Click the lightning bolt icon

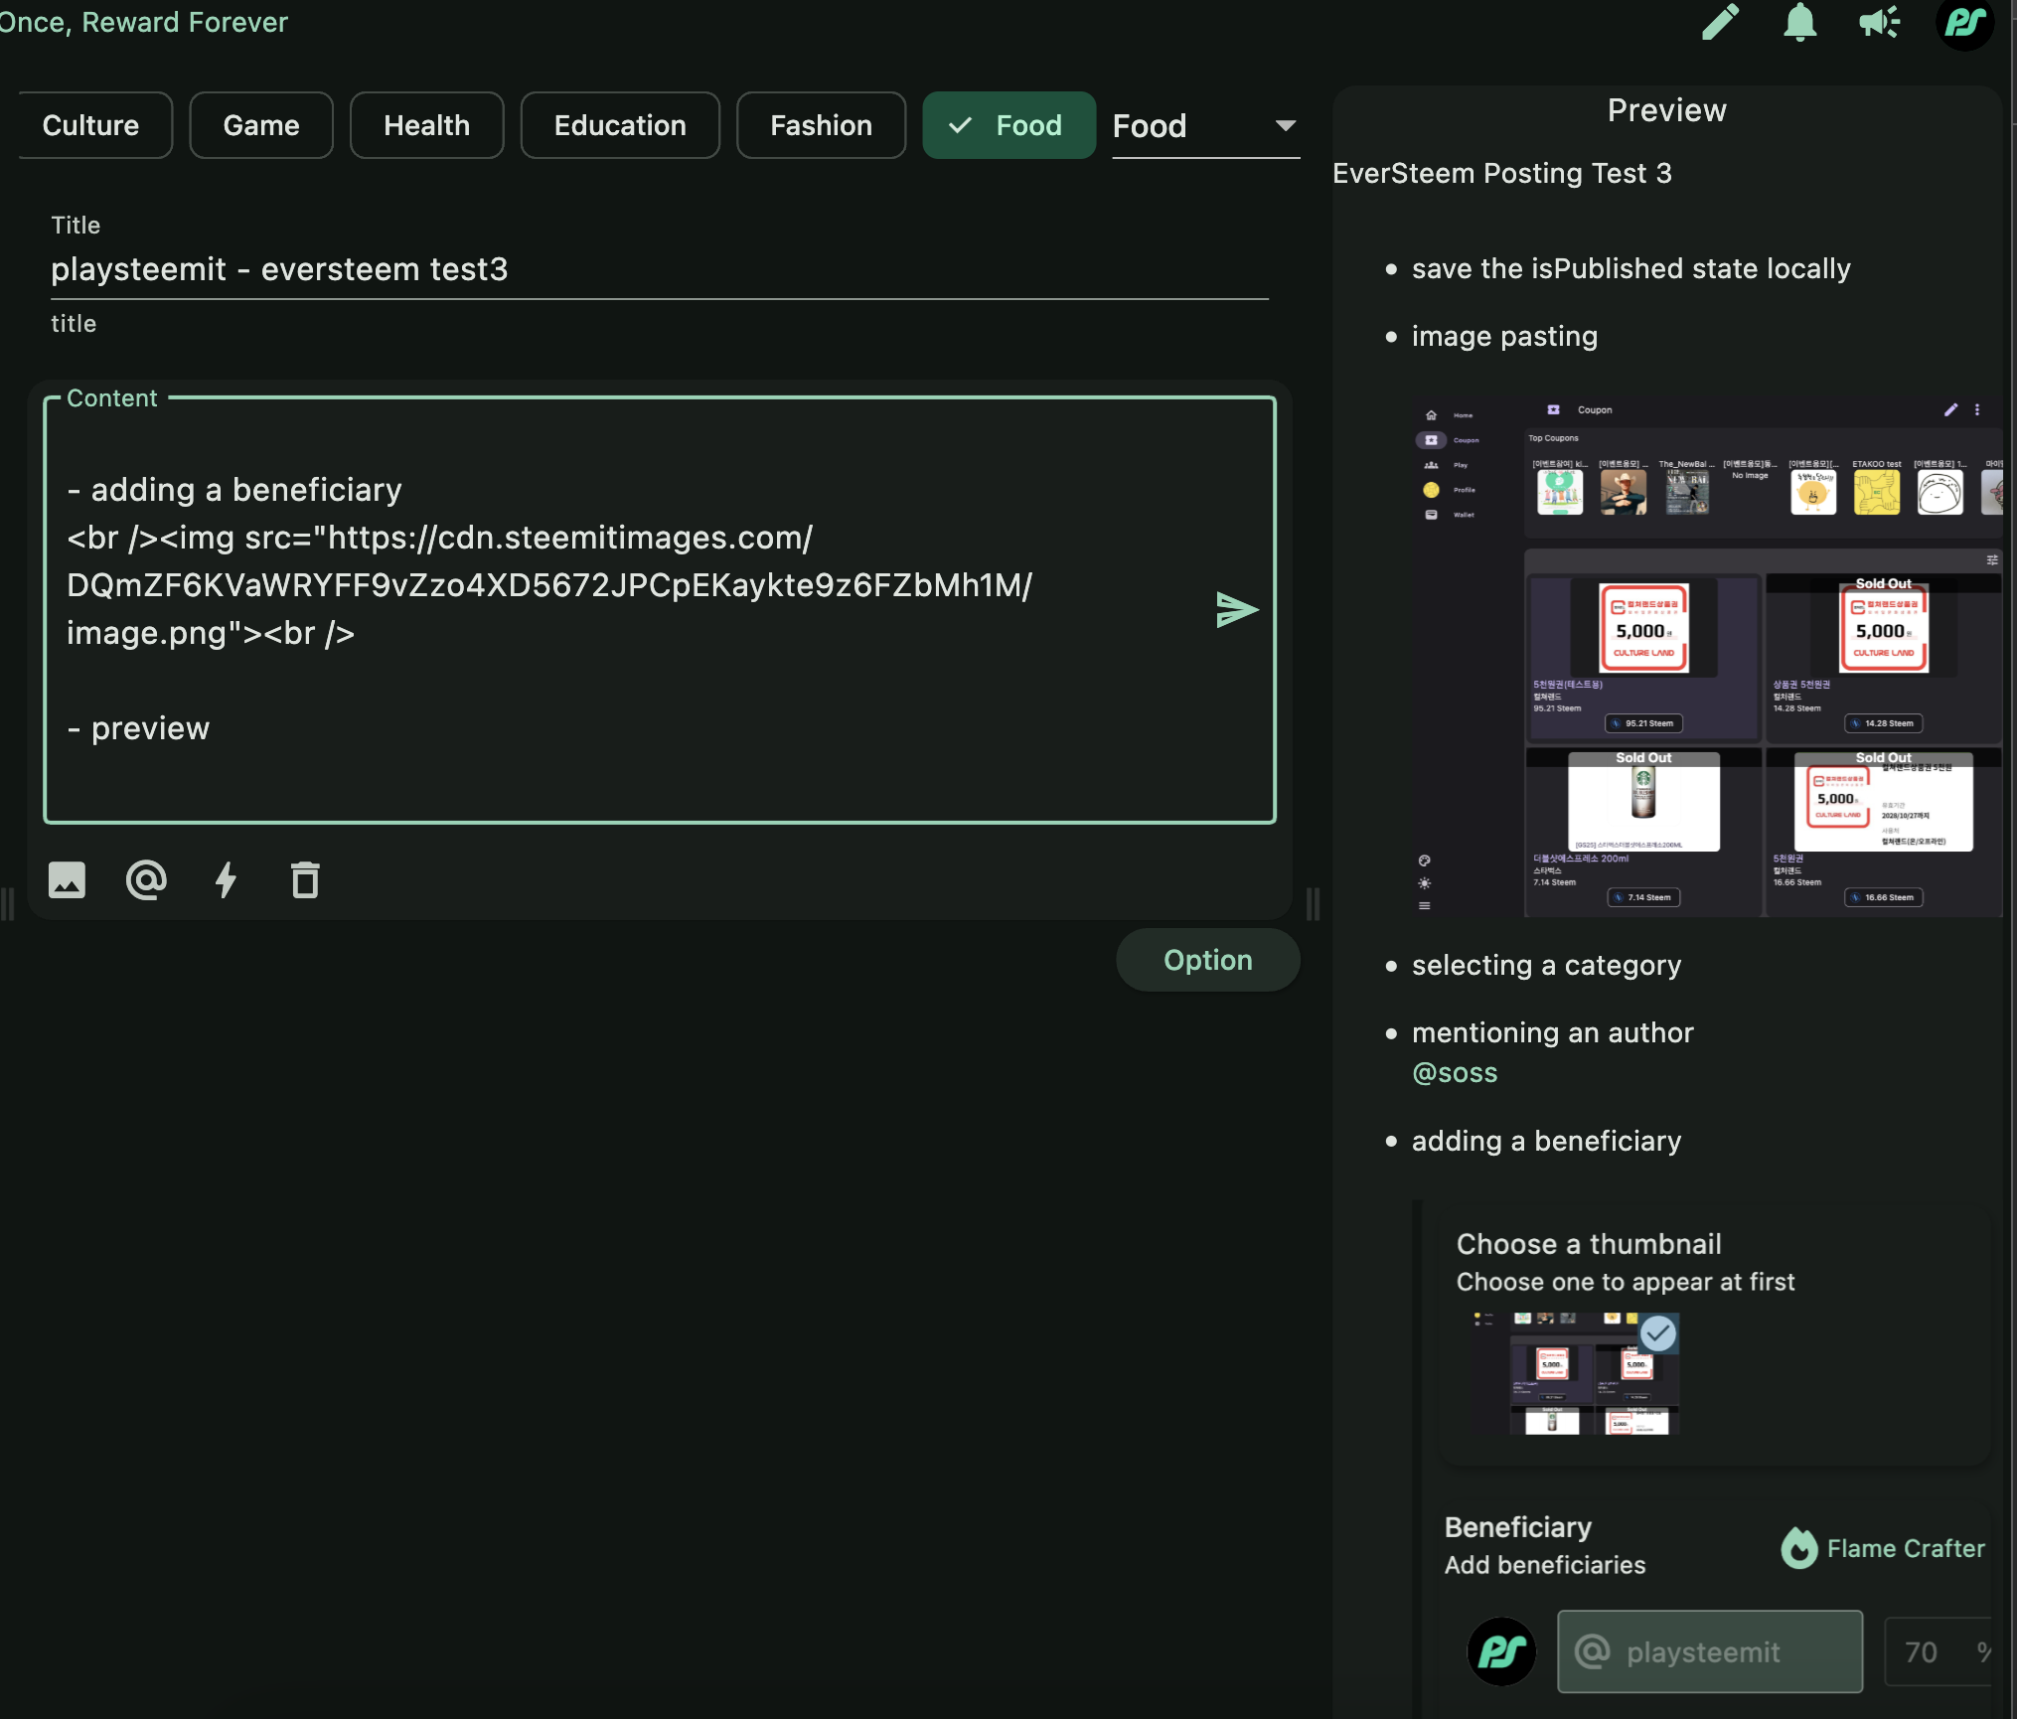(x=226, y=879)
